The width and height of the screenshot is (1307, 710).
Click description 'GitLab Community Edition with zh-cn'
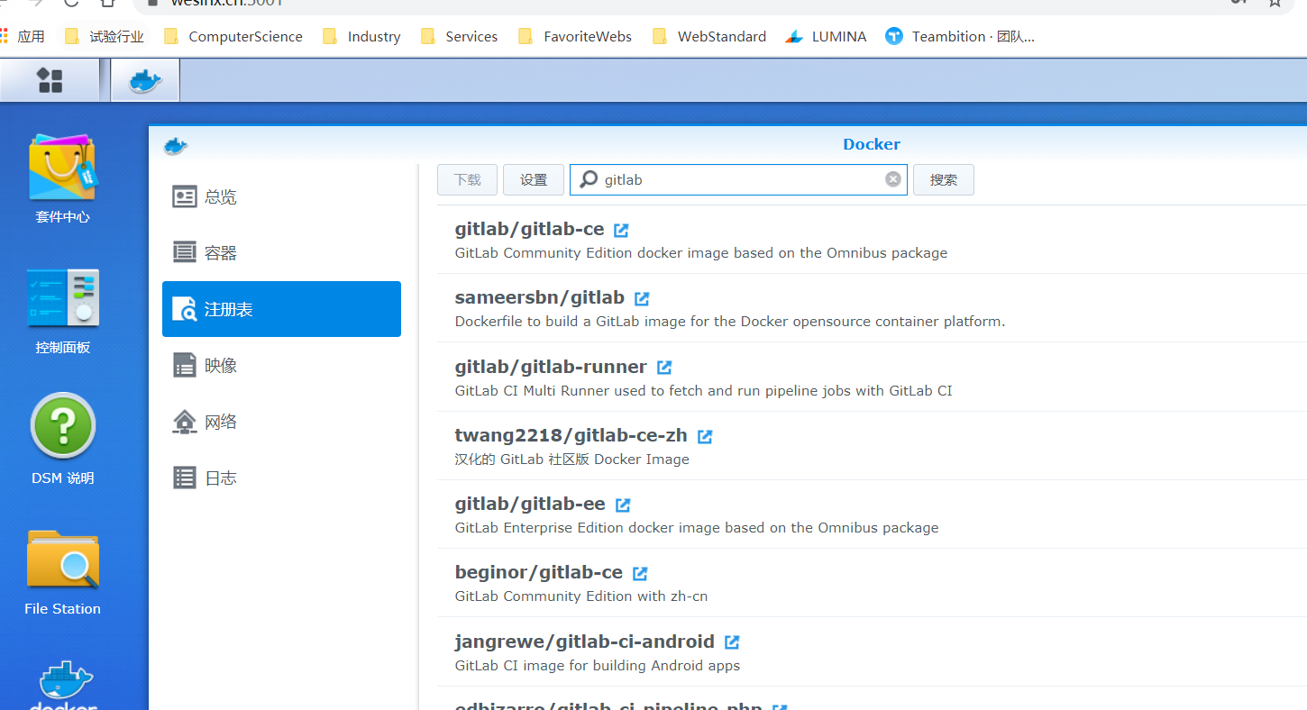pos(581,596)
